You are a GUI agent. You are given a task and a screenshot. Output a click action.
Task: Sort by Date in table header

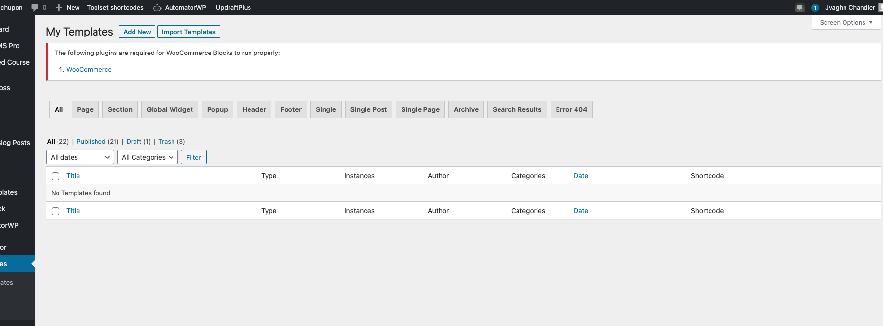pos(581,176)
